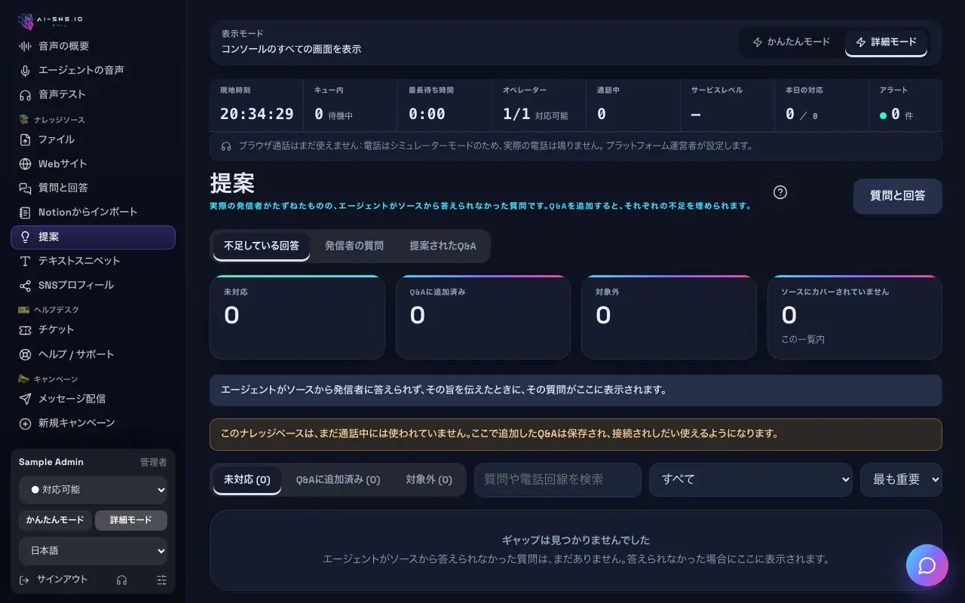Select the 提案 lightbulb sidebar item

93,237
